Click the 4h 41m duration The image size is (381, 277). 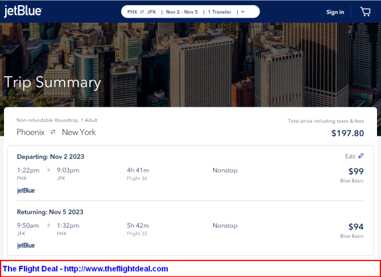(x=138, y=170)
